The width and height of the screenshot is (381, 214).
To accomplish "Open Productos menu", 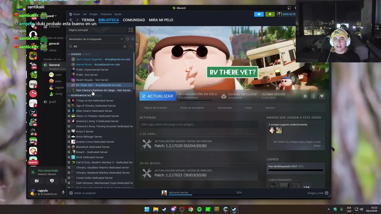I will 106,14.
